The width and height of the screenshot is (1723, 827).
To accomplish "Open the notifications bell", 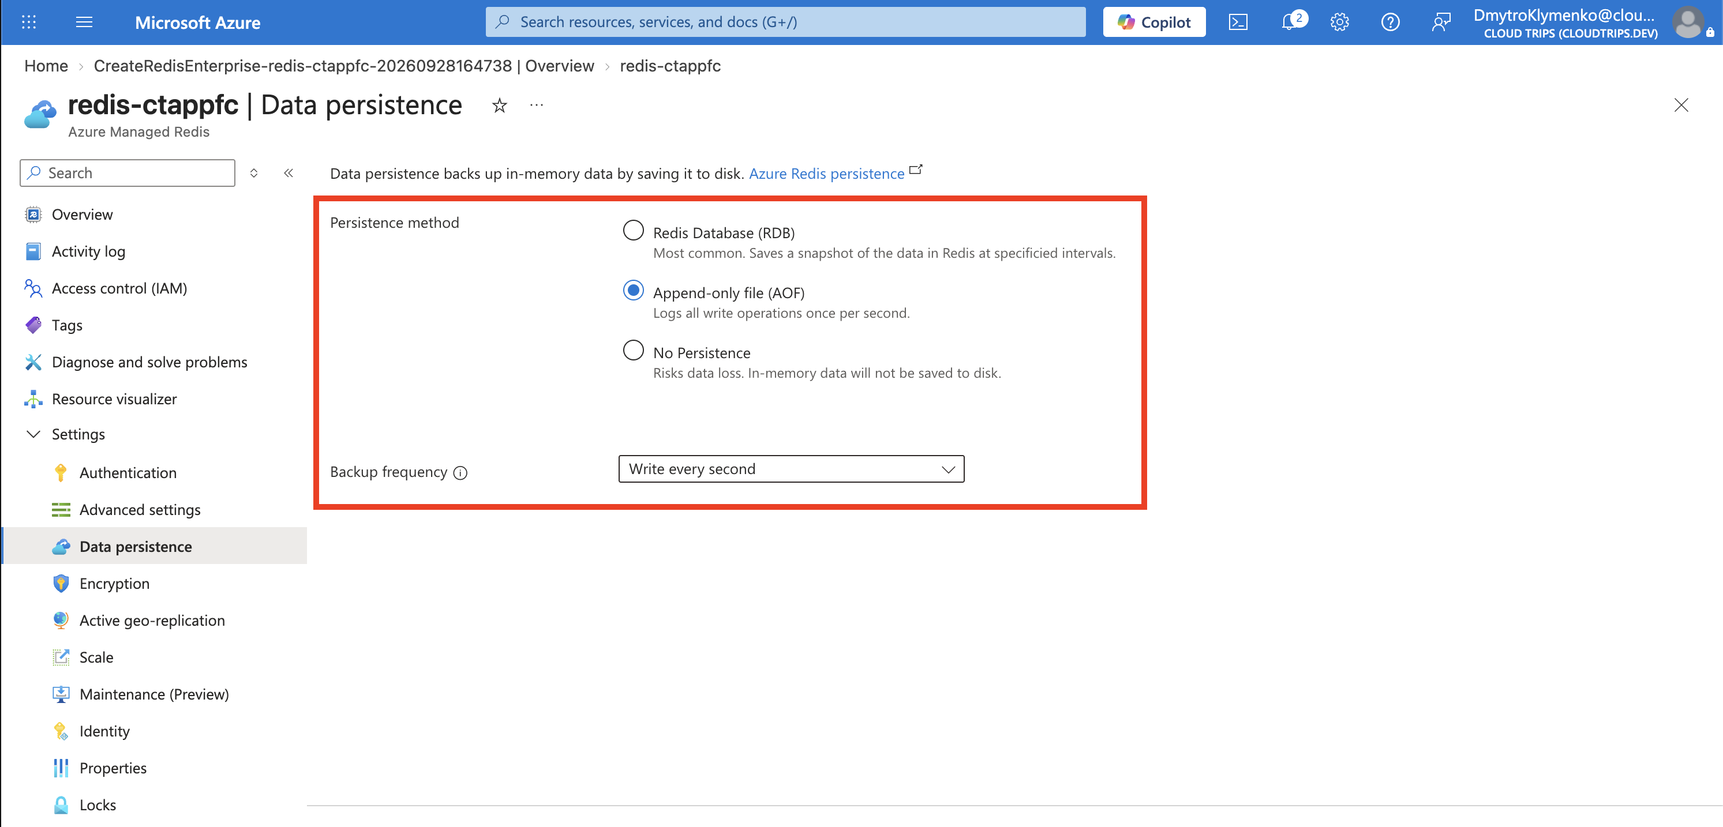I will click(1288, 22).
